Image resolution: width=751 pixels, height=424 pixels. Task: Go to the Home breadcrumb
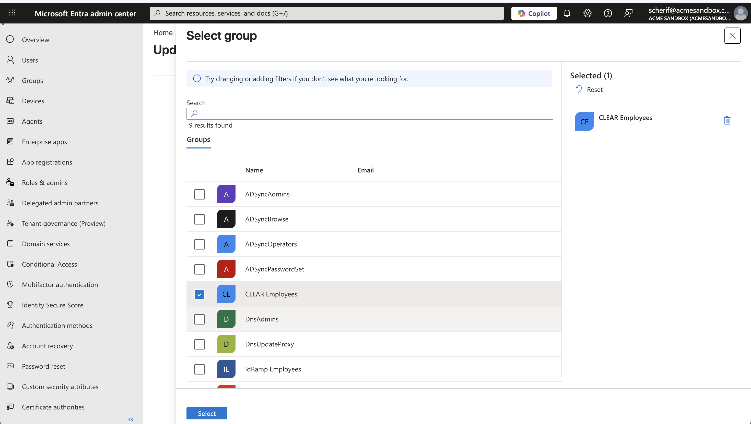click(163, 33)
